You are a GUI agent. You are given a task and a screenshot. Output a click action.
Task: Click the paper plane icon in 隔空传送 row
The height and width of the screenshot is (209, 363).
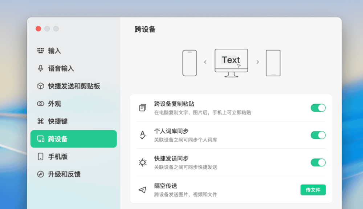pos(142,190)
